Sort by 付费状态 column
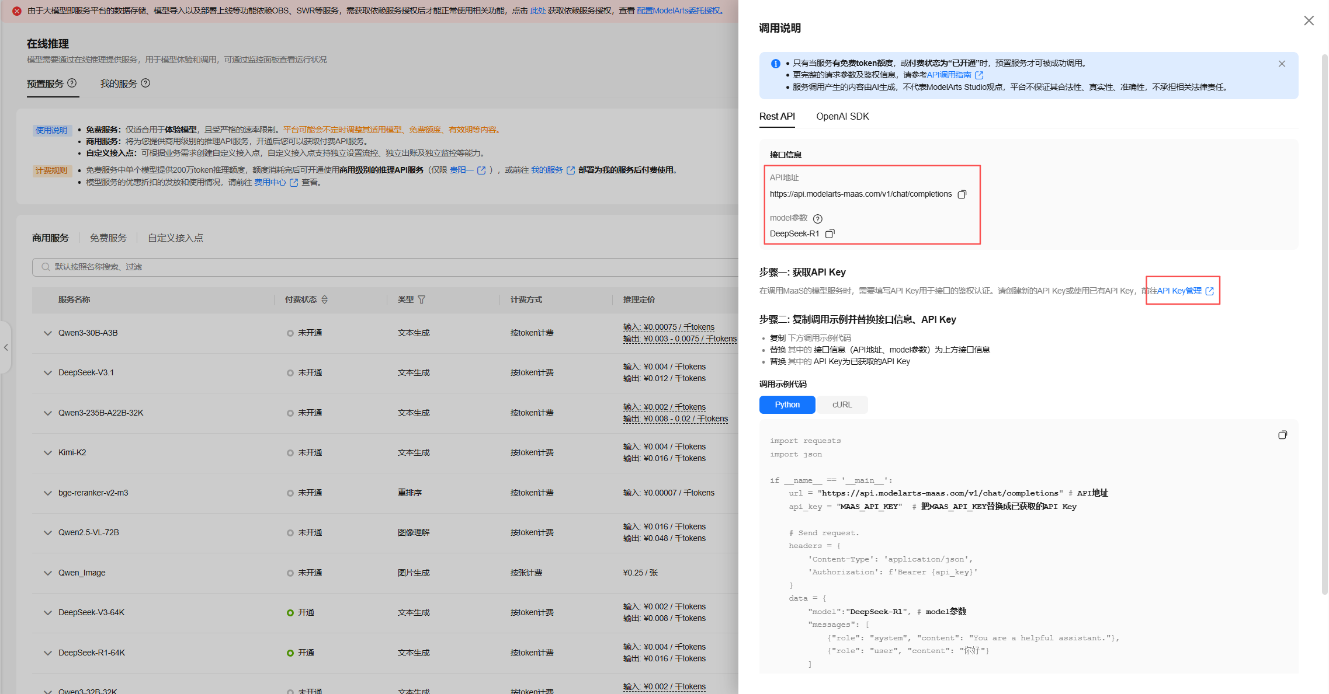This screenshot has height=694, width=1329. click(325, 299)
